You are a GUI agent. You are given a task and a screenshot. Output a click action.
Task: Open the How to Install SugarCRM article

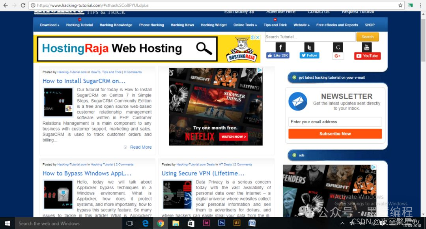(x=84, y=81)
